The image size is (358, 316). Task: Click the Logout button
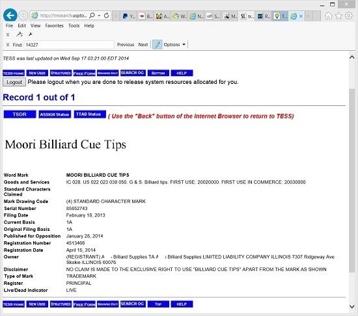(14, 82)
